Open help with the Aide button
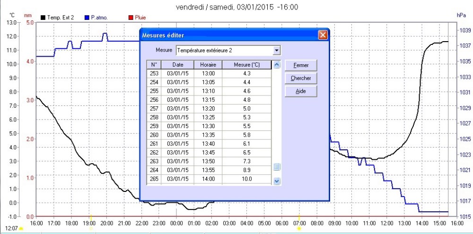 (x=300, y=91)
